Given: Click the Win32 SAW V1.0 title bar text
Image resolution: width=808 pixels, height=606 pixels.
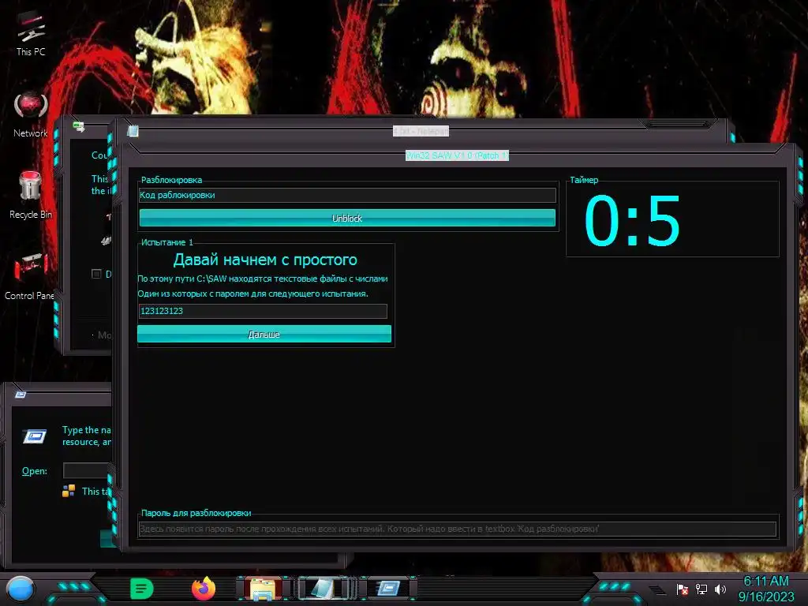Looking at the screenshot, I should [457, 155].
